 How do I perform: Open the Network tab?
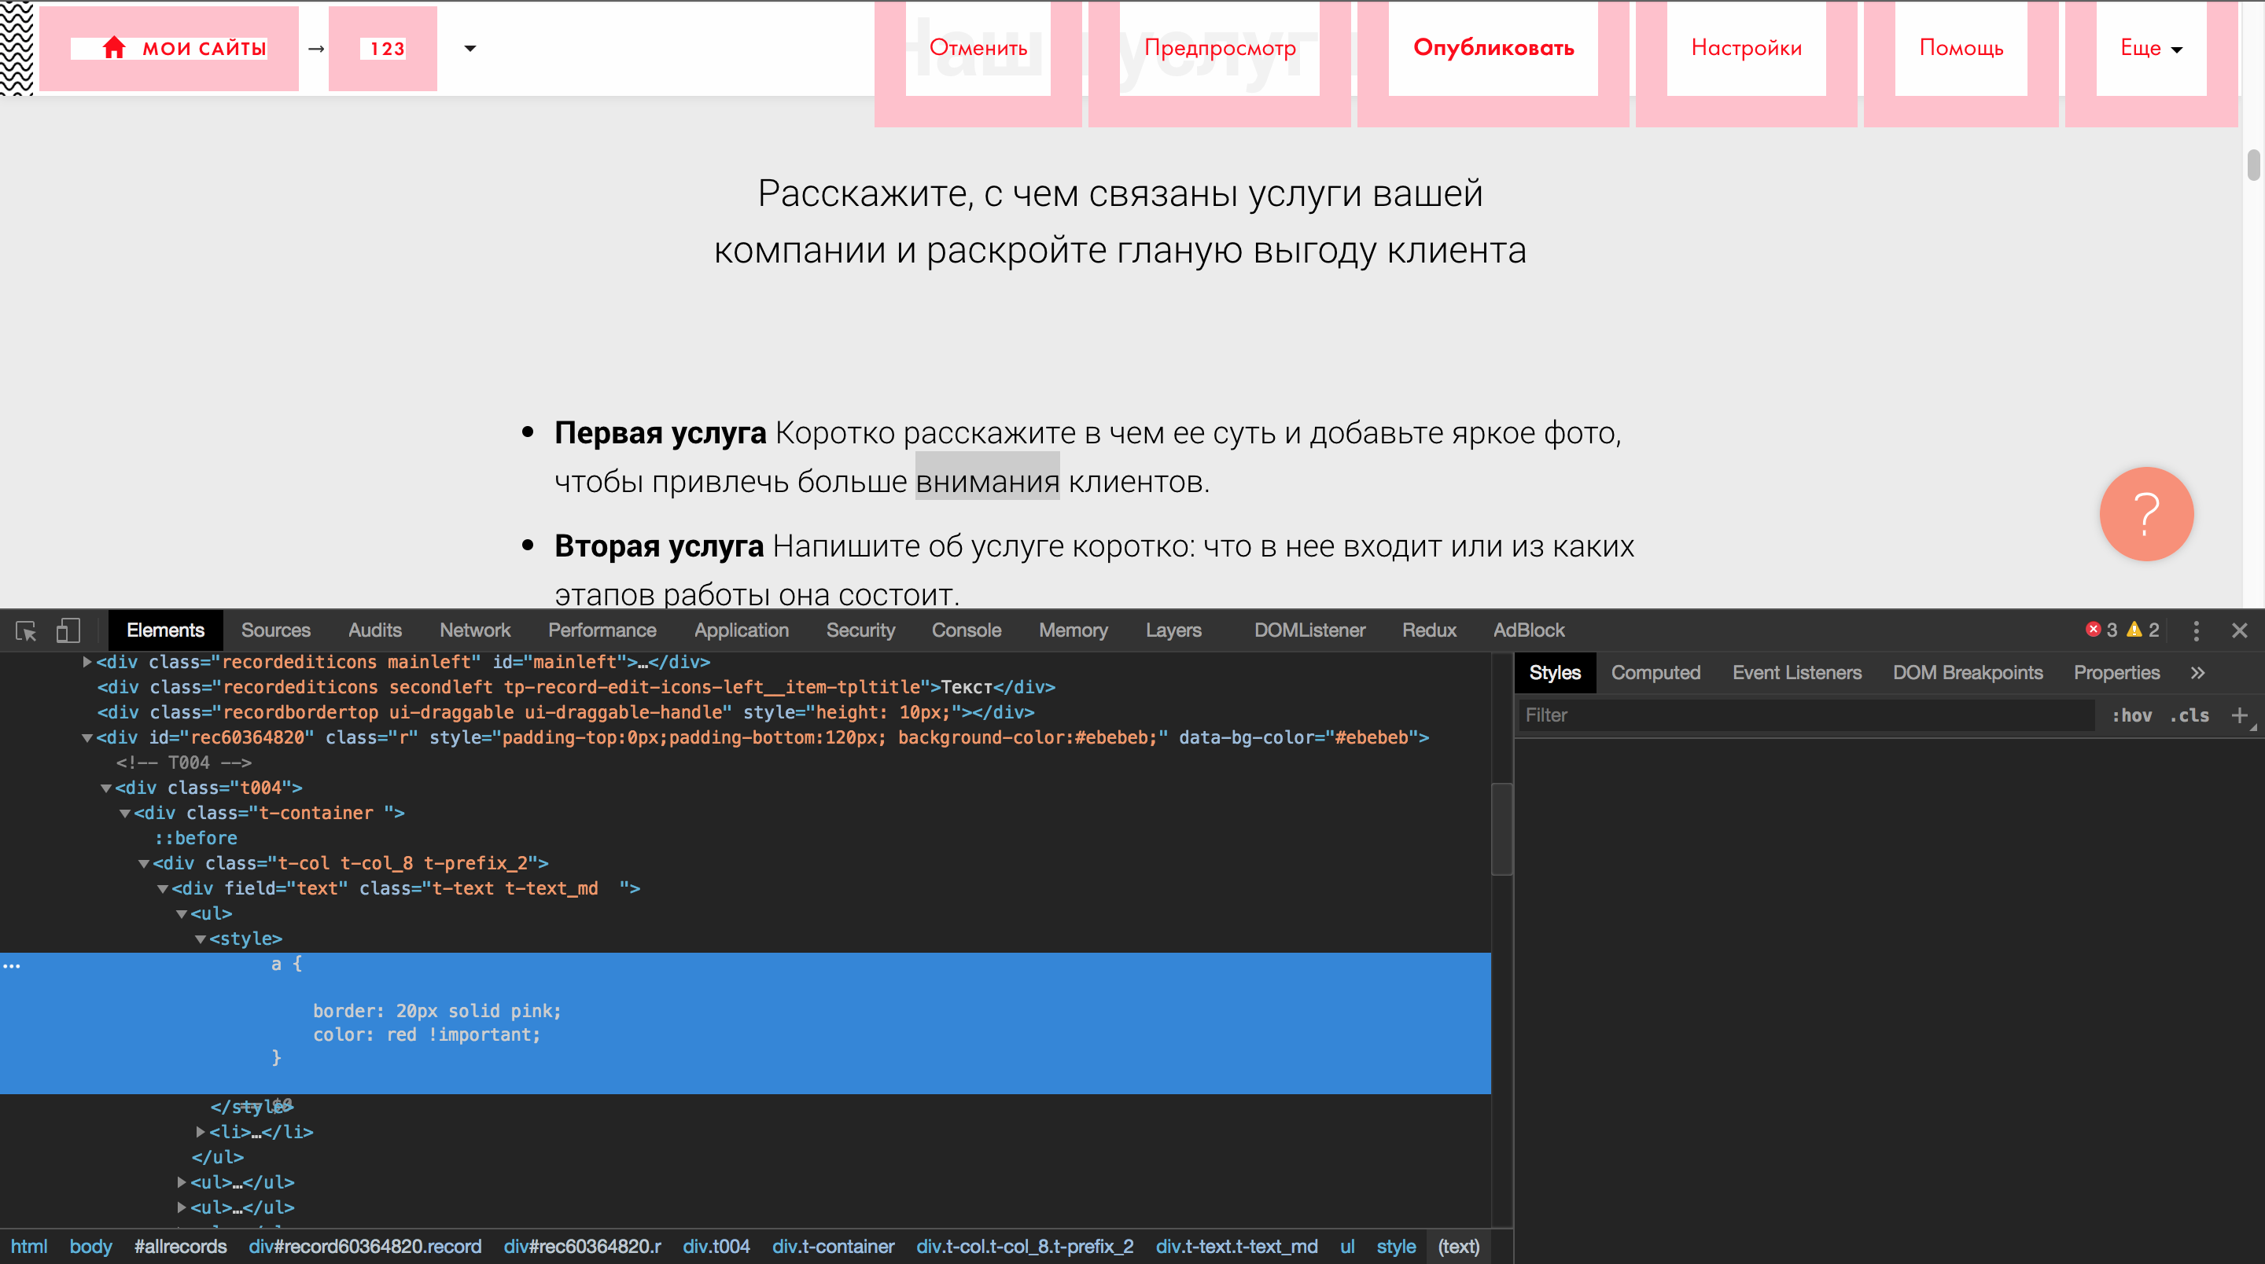tap(475, 630)
